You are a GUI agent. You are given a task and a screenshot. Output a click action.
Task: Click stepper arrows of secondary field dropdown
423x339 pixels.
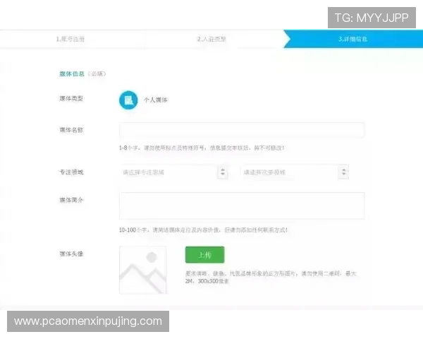pos(343,172)
